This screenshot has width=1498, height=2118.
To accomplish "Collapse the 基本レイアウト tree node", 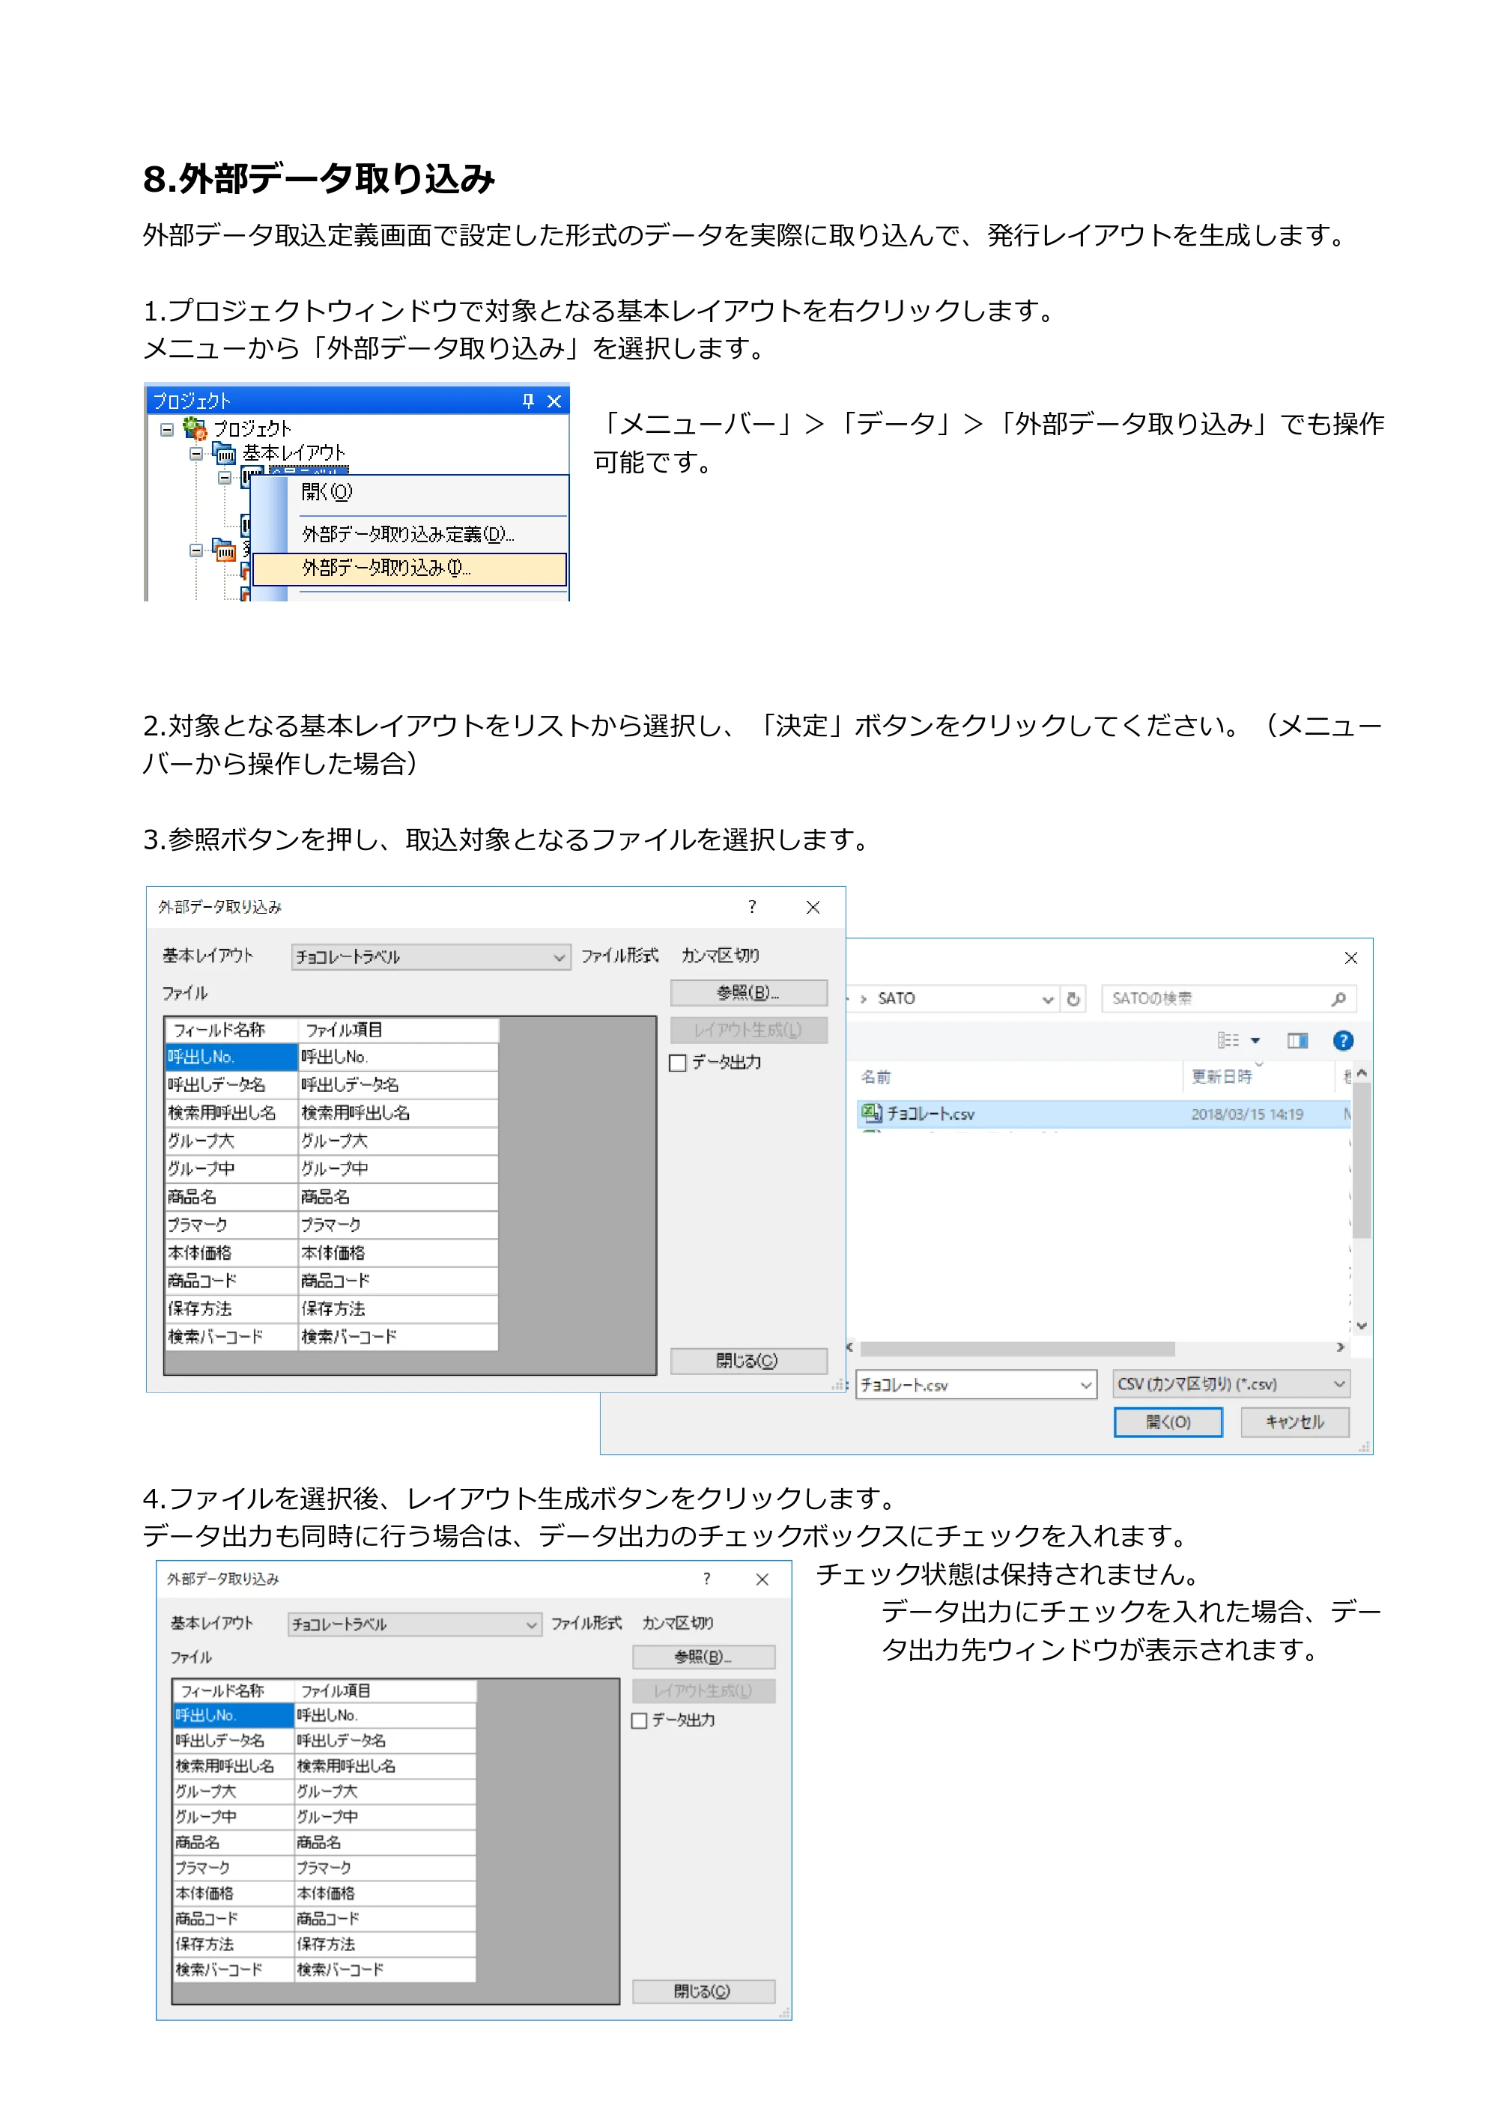I will click(195, 454).
